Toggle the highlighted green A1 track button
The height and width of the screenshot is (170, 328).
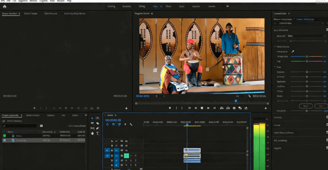126,155
